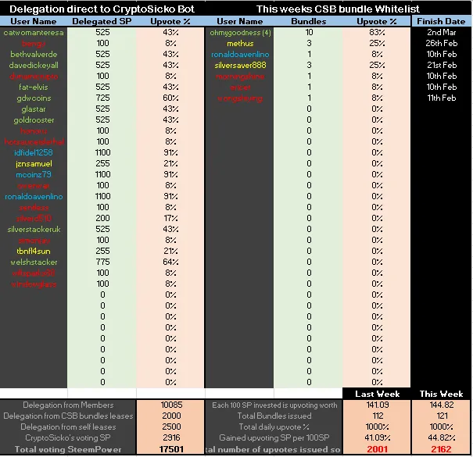Click the 'Last Week' header cell
The width and height of the screenshot is (473, 457).
click(377, 394)
